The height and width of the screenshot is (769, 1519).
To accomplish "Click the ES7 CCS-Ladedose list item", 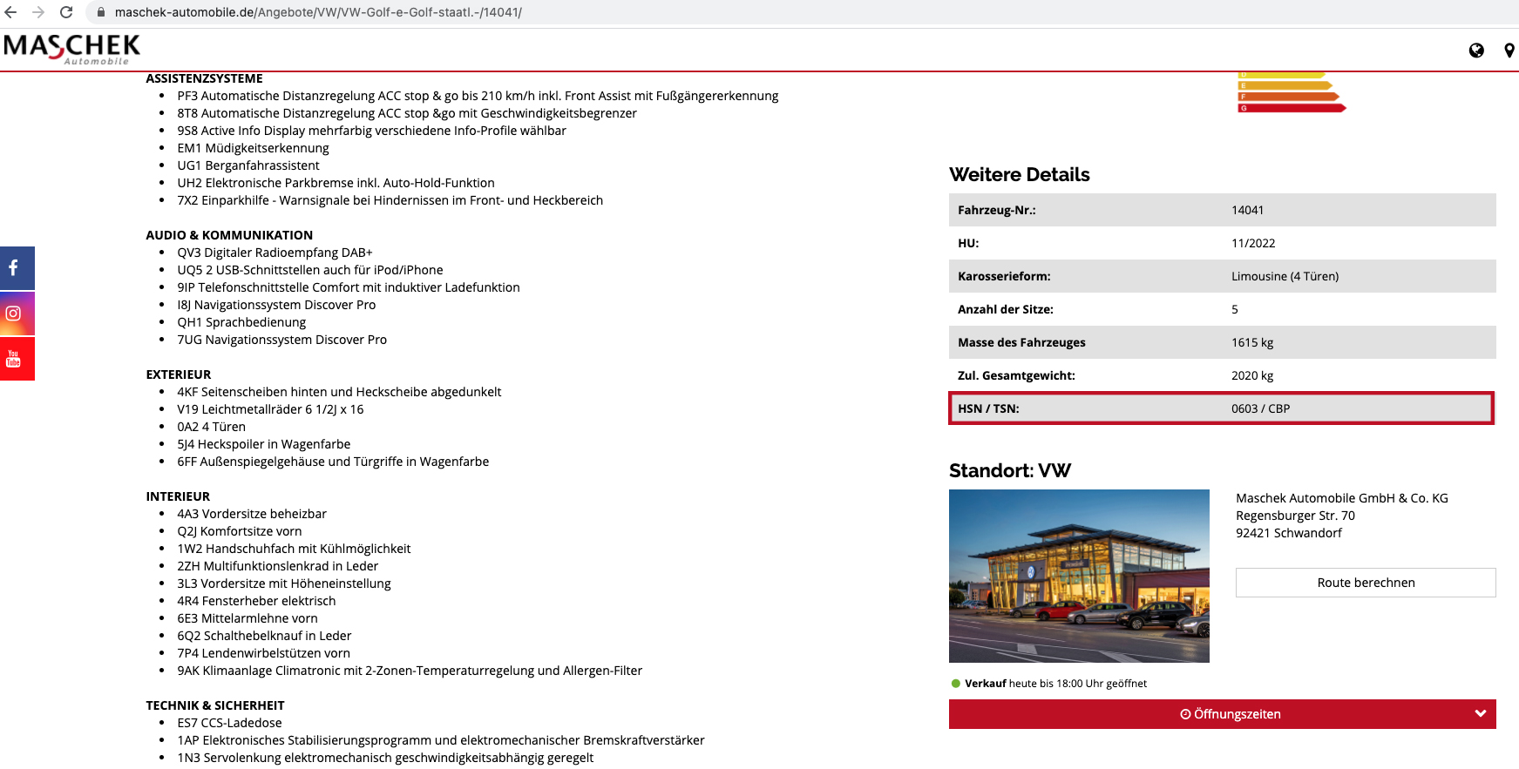I will coord(229,723).
